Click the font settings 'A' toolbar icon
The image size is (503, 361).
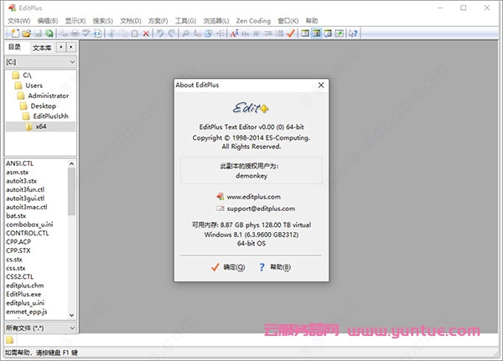click(x=235, y=33)
